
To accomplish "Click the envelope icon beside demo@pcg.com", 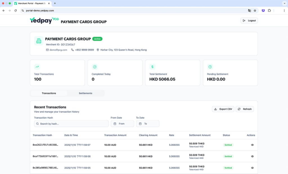I will click(47, 50).
